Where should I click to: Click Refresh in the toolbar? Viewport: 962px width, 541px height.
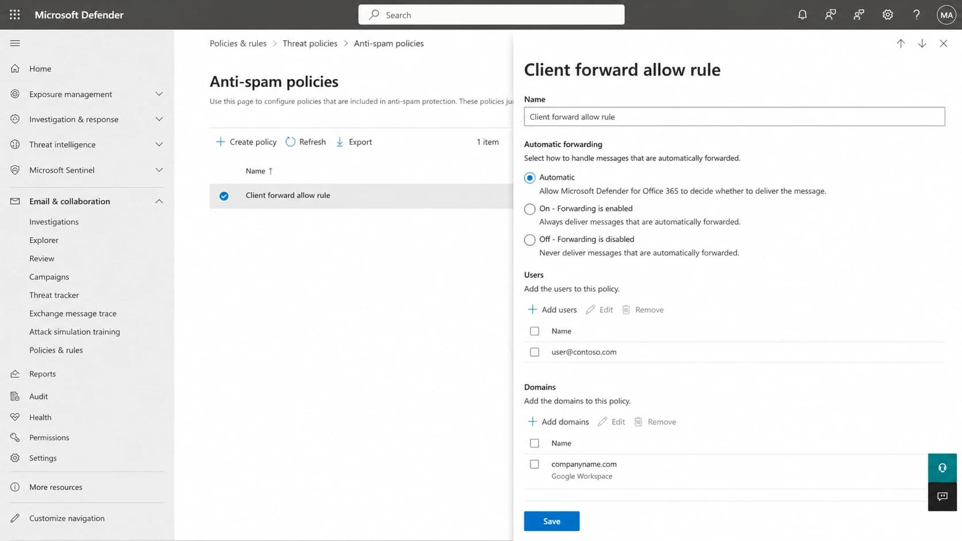(x=306, y=142)
